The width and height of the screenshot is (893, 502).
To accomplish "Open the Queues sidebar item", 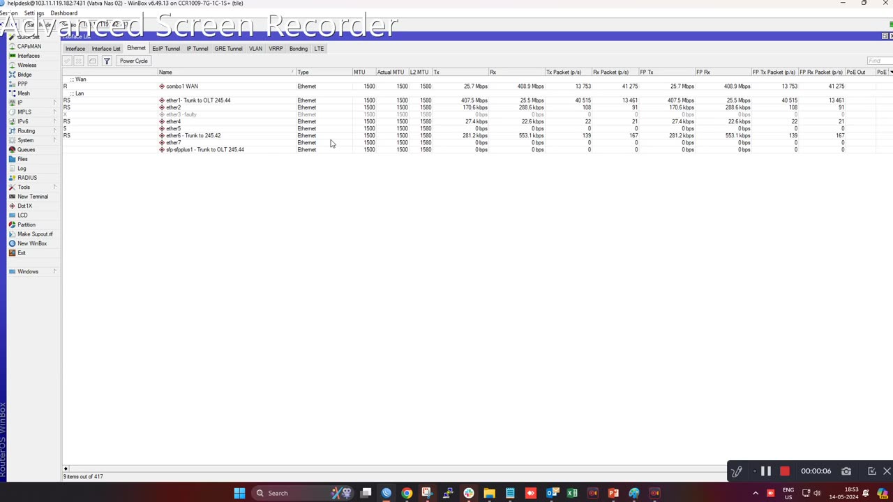I will (x=26, y=150).
